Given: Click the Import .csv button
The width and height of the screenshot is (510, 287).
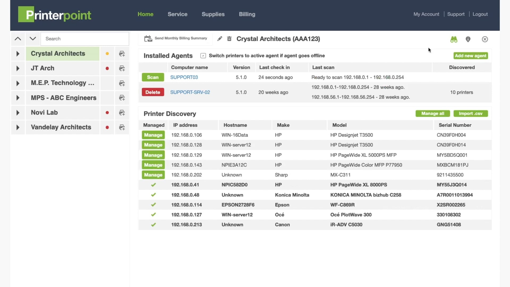Looking at the screenshot, I should (x=470, y=113).
